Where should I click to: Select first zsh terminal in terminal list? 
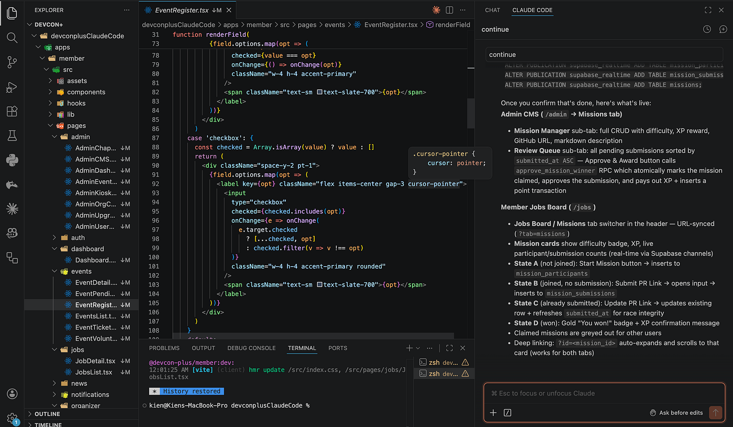click(x=444, y=362)
